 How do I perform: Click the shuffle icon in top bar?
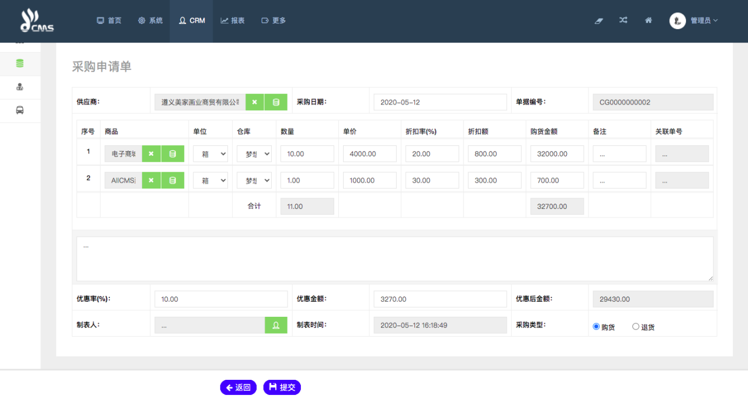(x=624, y=20)
